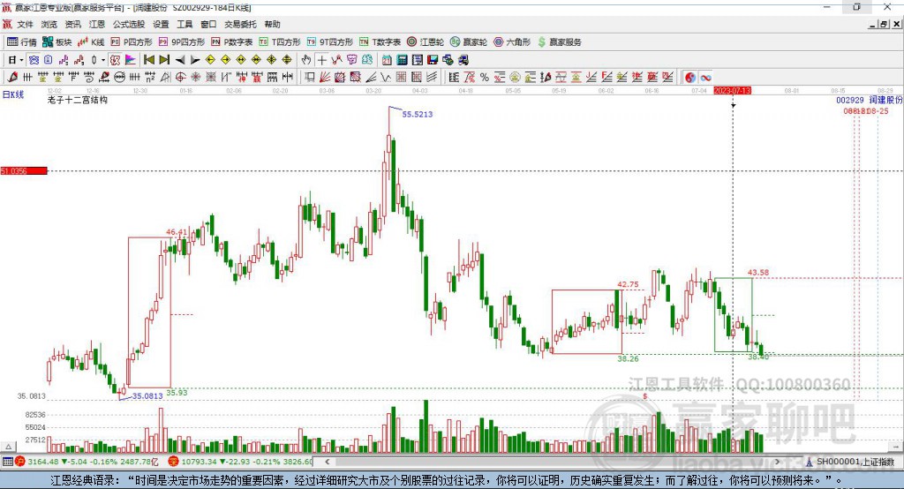Screen dimensions: 904x489
Task: Jump to first bar with skip-to-start icon
Action: pyautogui.click(x=148, y=60)
